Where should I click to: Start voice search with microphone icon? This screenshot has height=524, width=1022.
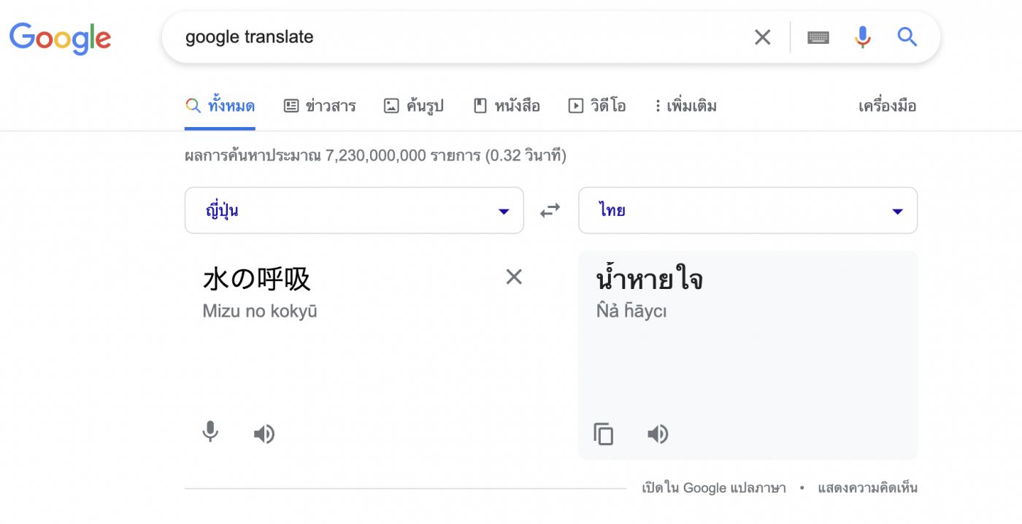pyautogui.click(x=862, y=37)
